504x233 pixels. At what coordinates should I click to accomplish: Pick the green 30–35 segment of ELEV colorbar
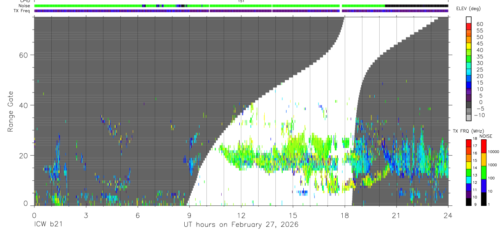tap(469, 59)
